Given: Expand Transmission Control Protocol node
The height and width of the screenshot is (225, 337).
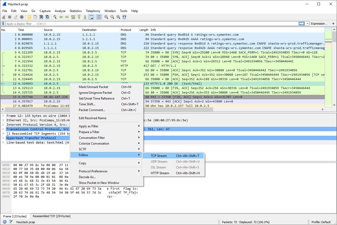Looking at the screenshot, I should tap(3, 129).
